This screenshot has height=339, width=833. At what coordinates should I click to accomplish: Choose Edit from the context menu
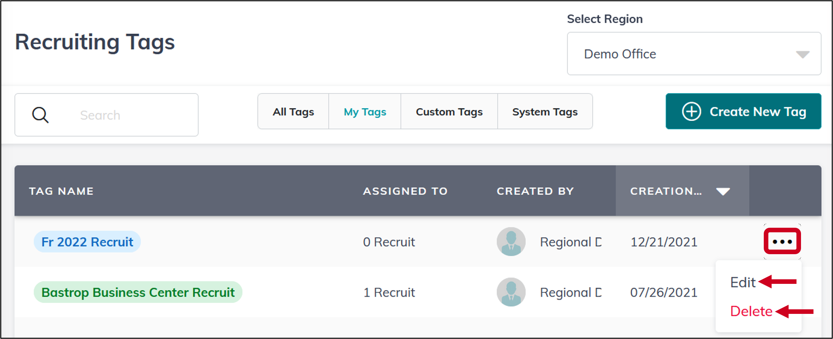(x=743, y=282)
